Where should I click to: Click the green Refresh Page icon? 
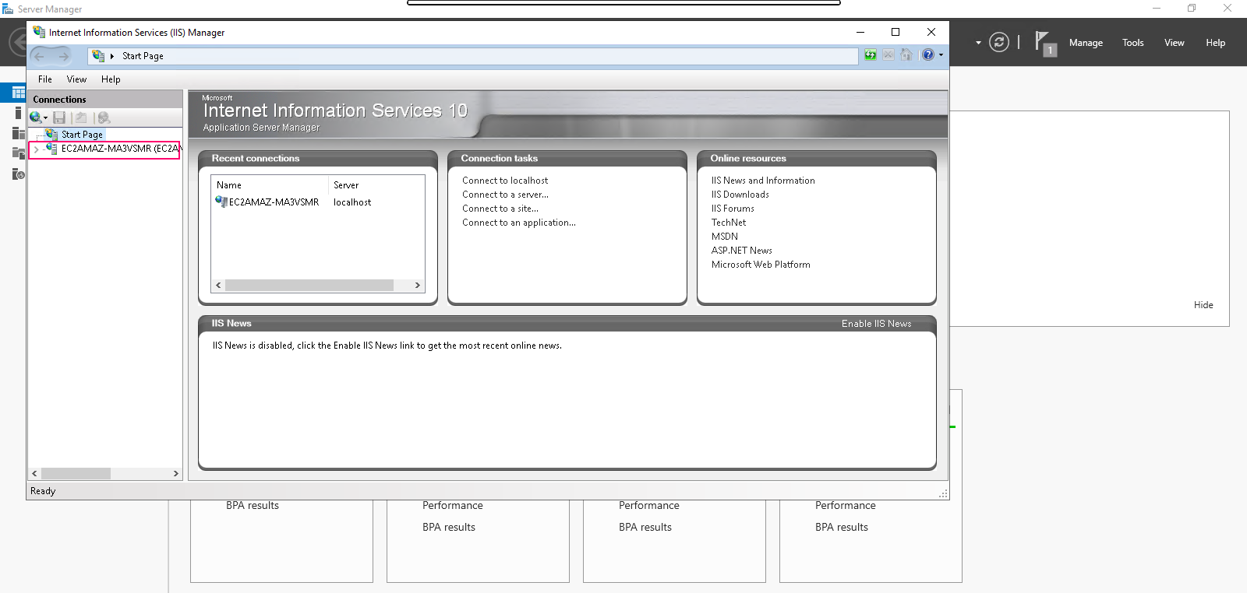[871, 54]
